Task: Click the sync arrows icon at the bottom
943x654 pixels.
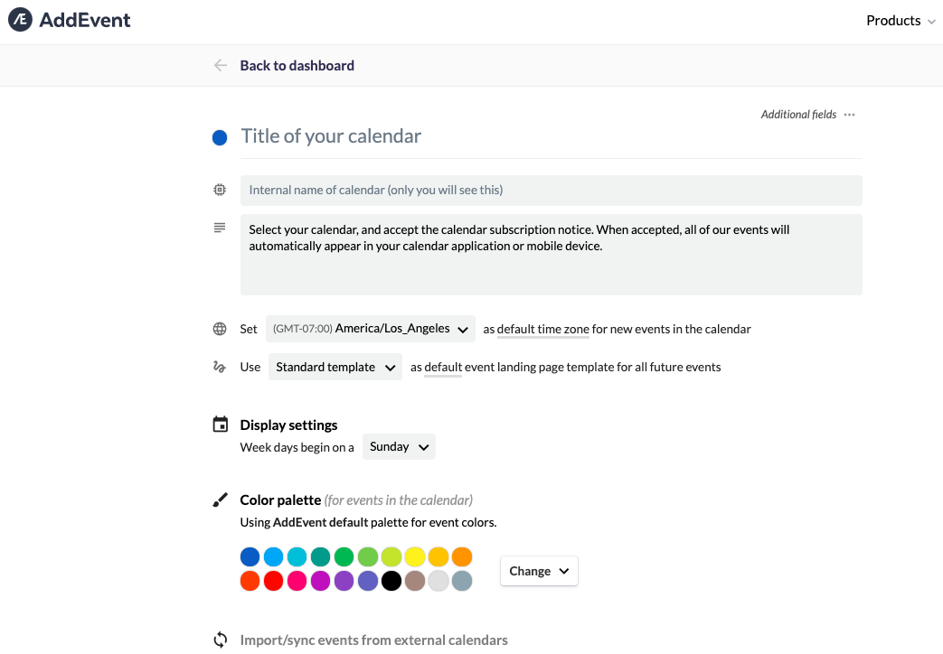Action: point(219,639)
